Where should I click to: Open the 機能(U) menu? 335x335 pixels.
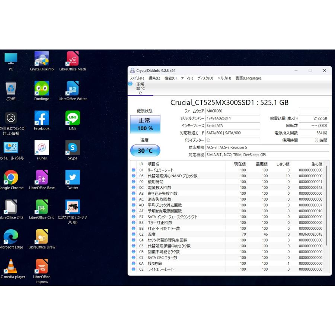170,78
